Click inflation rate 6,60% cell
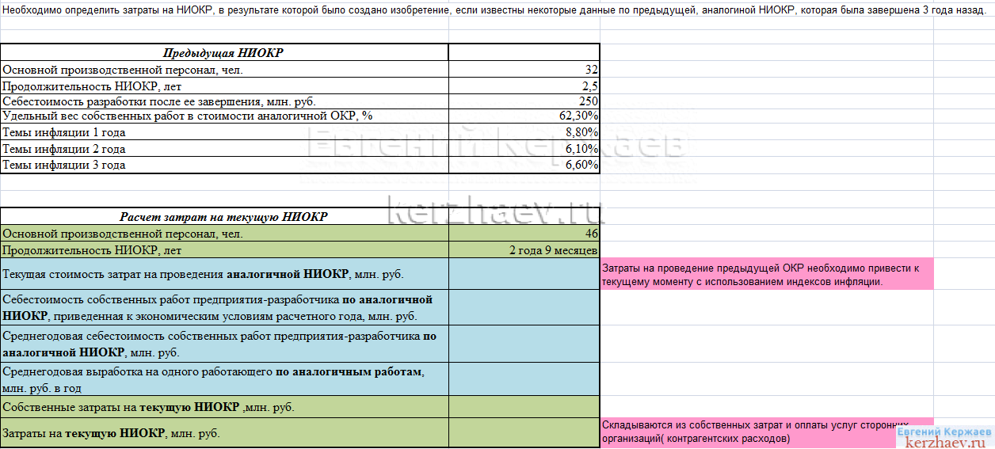This screenshot has height=449, width=995. (524, 165)
